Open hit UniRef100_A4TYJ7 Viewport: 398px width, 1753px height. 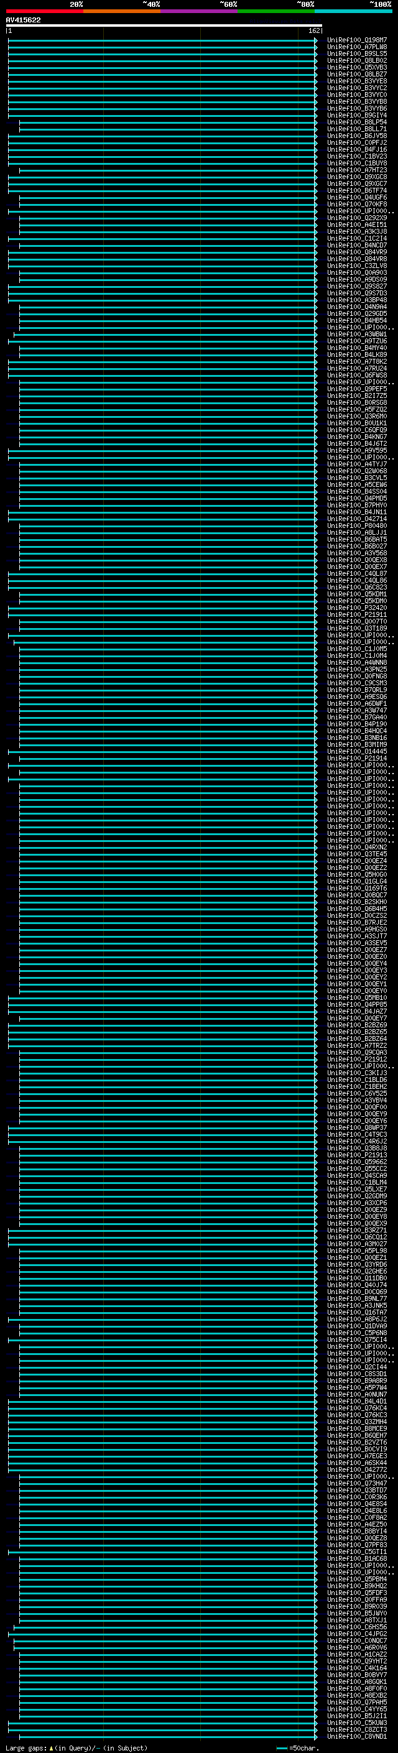pyautogui.click(x=356, y=464)
